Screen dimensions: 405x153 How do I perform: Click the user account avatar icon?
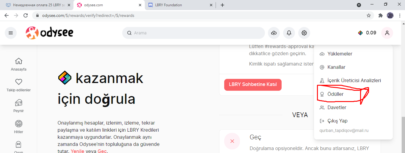tap(387, 33)
